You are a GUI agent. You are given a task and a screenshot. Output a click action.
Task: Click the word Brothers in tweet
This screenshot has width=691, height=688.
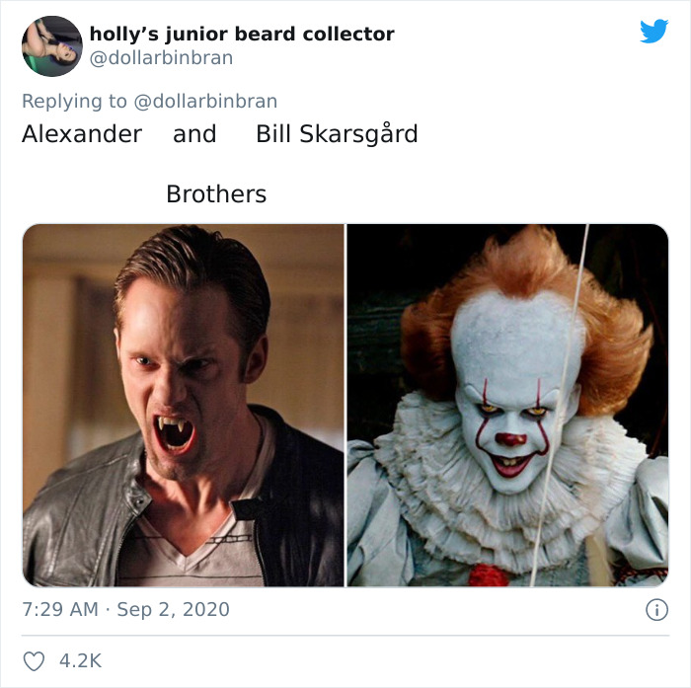click(x=216, y=193)
